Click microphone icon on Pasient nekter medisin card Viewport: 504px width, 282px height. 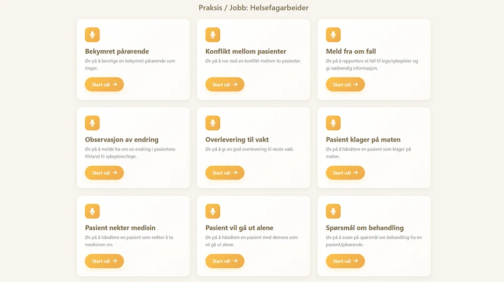coord(92,211)
